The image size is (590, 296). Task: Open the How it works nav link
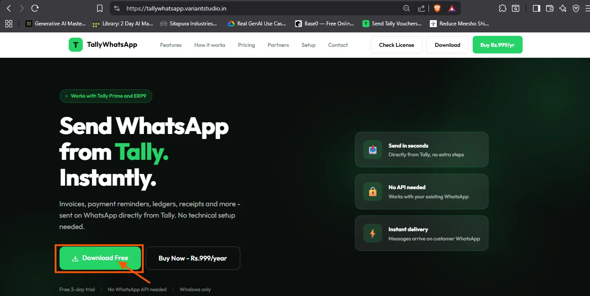tap(210, 45)
